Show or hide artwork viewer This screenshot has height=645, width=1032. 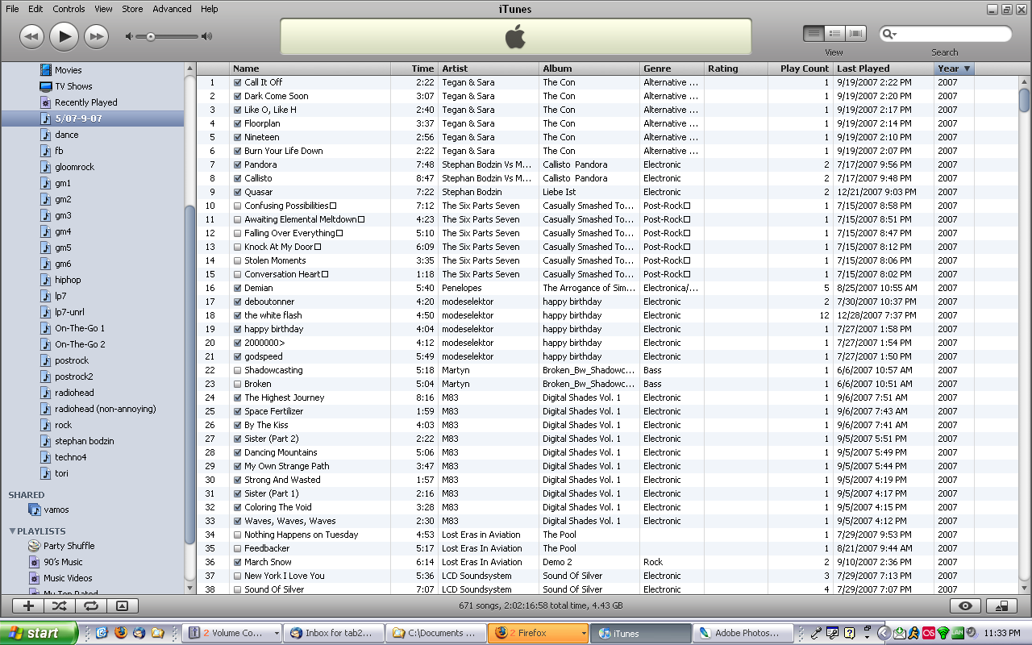click(122, 605)
